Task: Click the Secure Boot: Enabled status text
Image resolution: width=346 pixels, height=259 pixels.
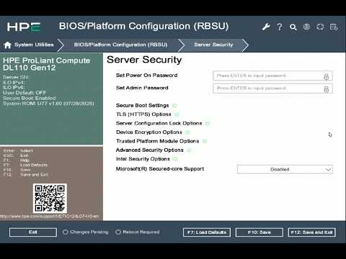Action: click(x=29, y=98)
